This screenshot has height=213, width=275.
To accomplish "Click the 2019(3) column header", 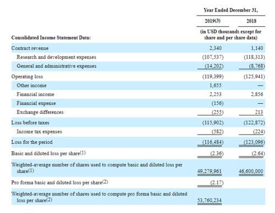I will pos(213,21).
